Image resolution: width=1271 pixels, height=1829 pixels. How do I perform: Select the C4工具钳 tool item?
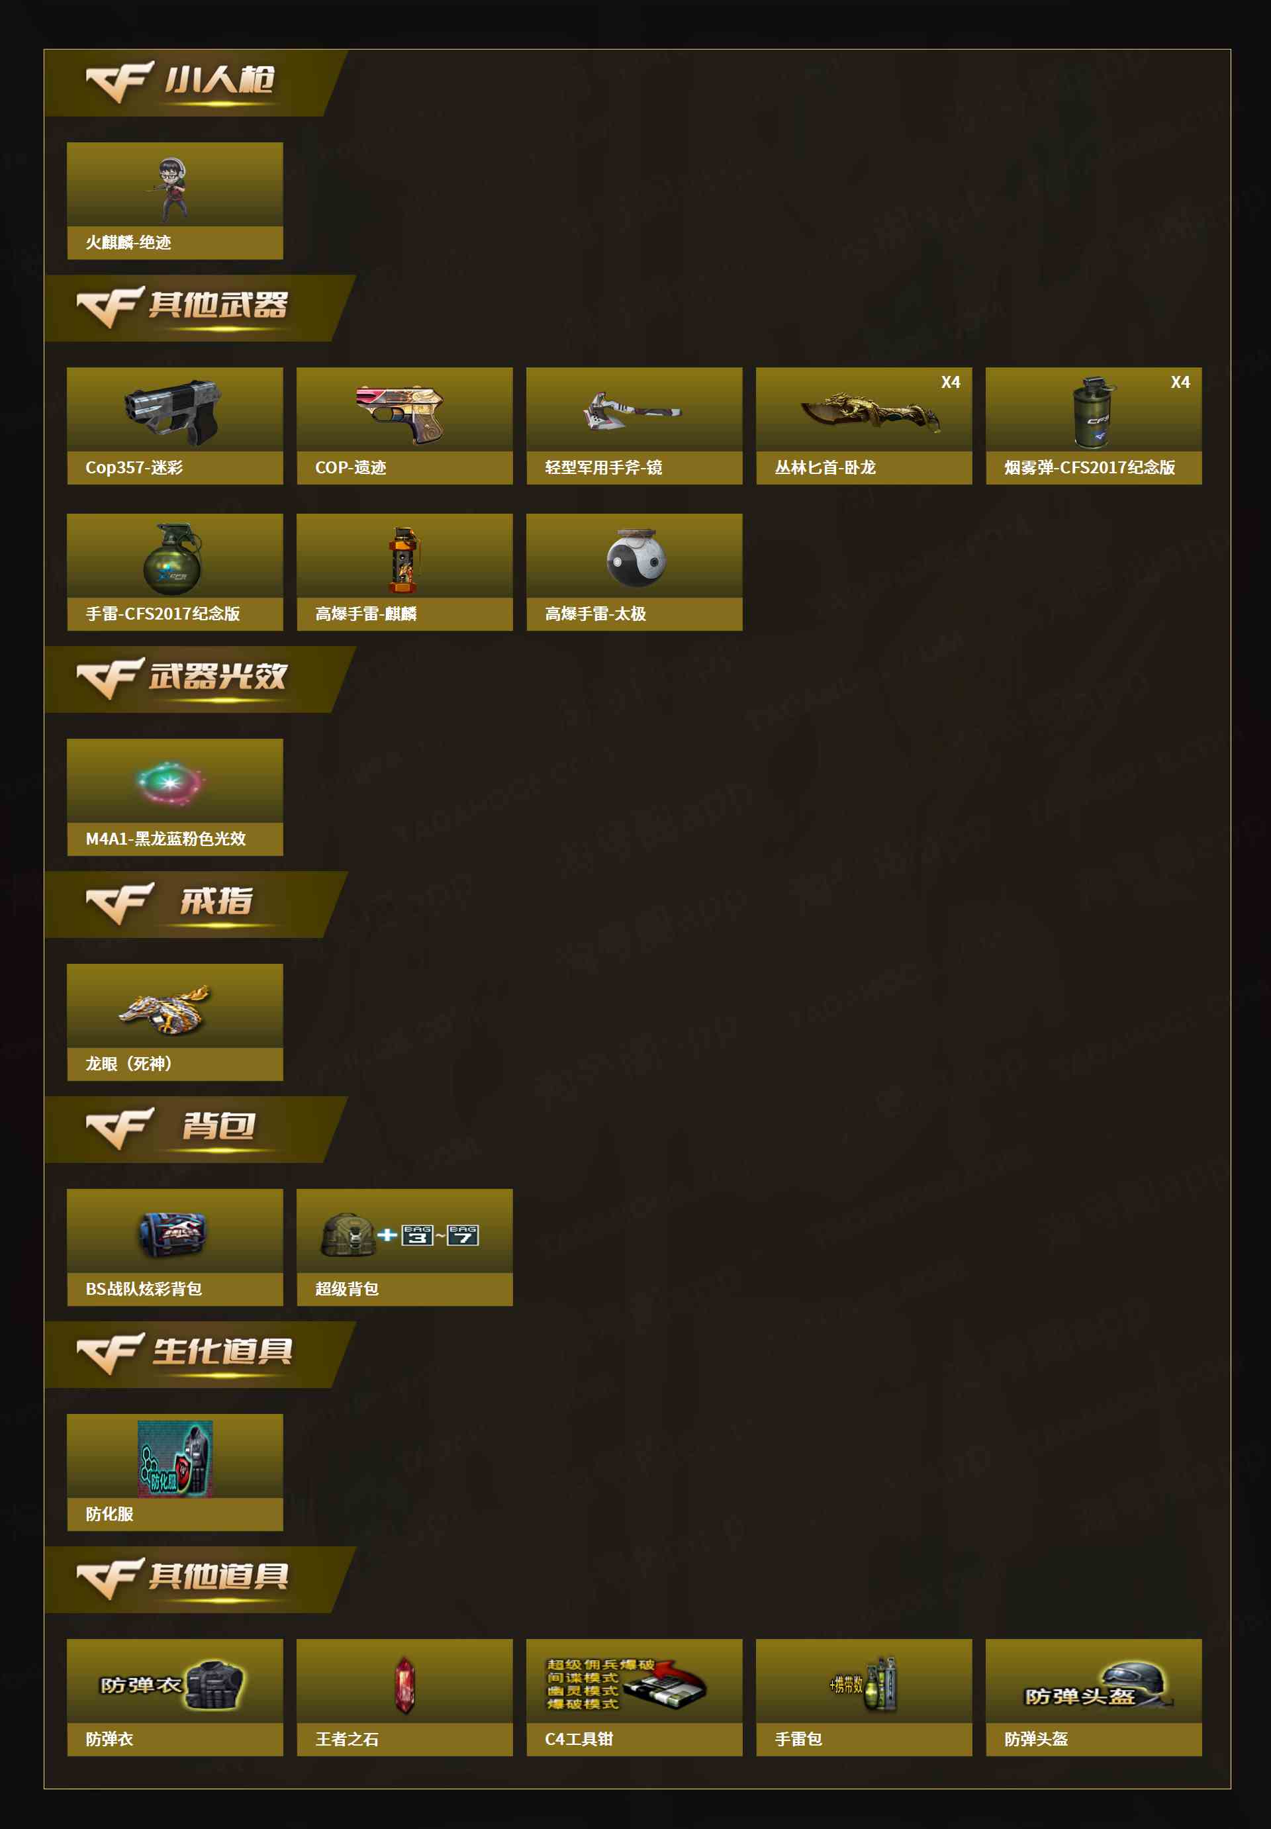click(635, 1698)
